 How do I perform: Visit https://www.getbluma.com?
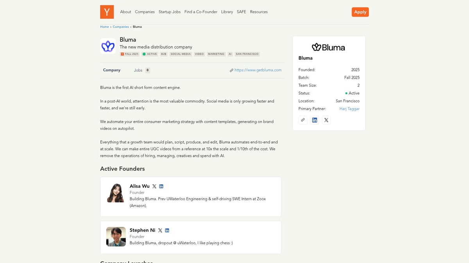pos(258,70)
